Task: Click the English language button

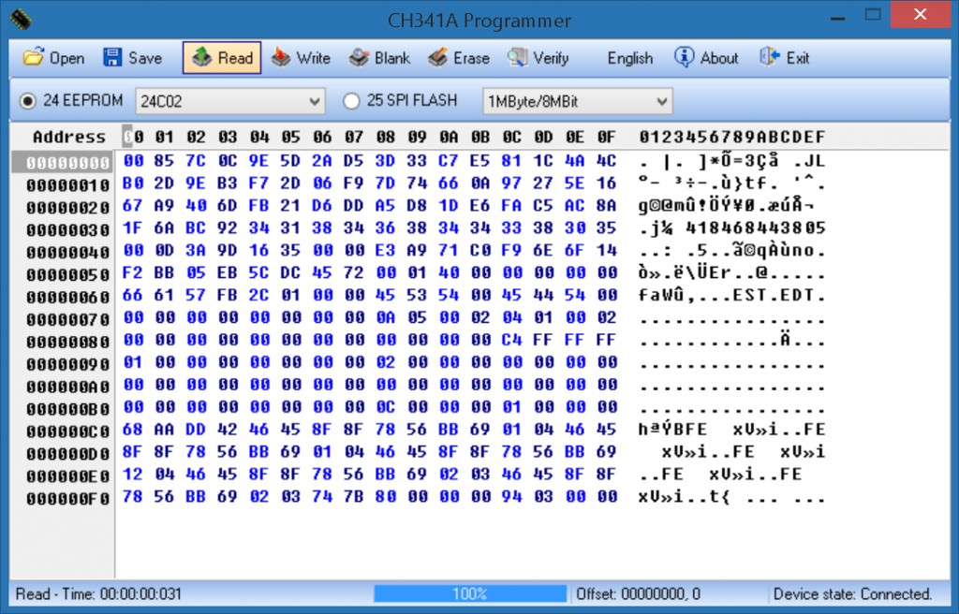Action: click(x=630, y=58)
